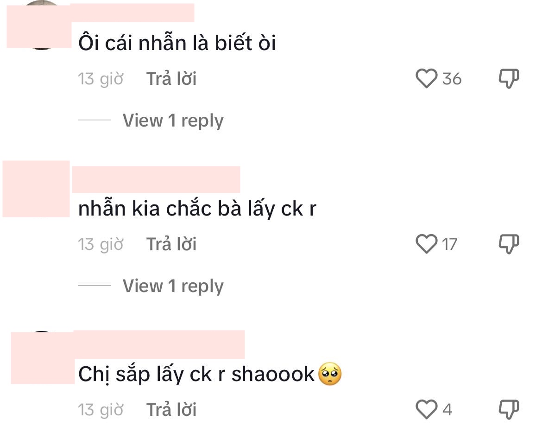Click username above "Chị sắp lấy ck r shaoook"

[x=159, y=344]
